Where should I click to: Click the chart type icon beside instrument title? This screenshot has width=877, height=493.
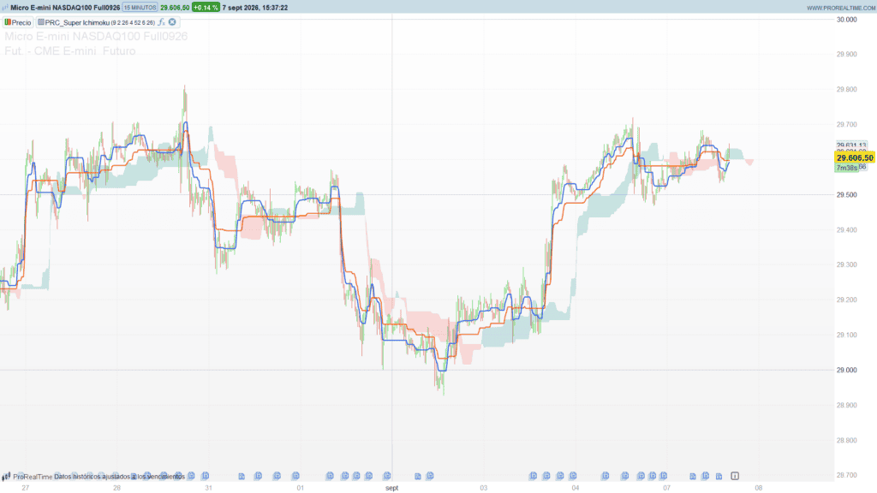tap(5, 8)
